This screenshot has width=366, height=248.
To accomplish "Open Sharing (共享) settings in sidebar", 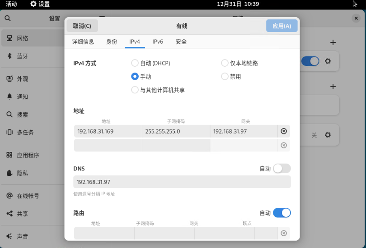I will point(33,214).
